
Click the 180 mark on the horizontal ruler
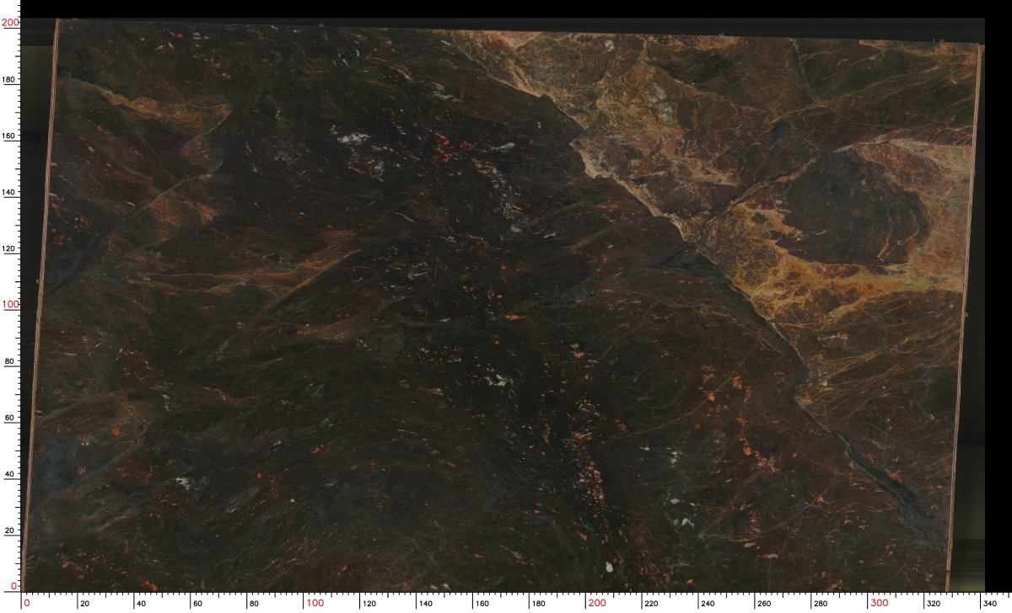tap(540, 604)
